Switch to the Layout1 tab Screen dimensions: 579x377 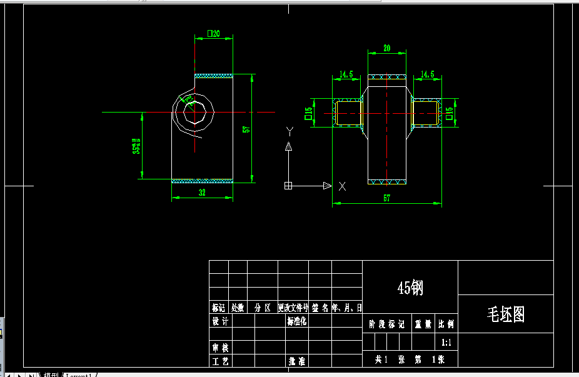pos(78,374)
